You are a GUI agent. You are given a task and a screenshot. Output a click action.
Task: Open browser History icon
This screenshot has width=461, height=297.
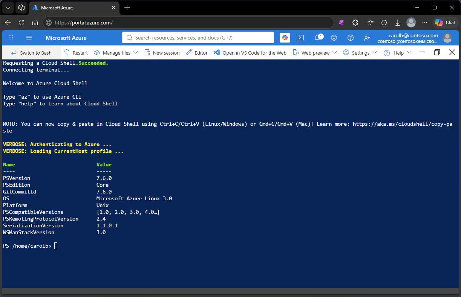coord(384,23)
